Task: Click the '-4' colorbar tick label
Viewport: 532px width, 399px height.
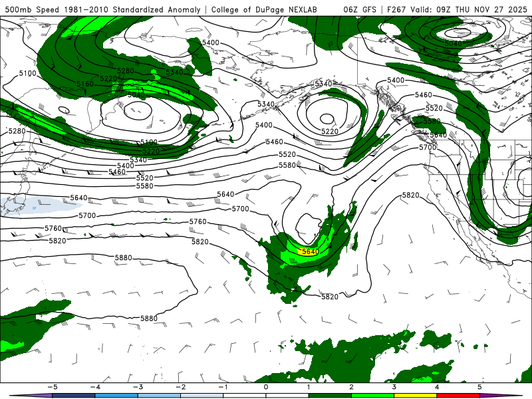Action: [x=95, y=387]
